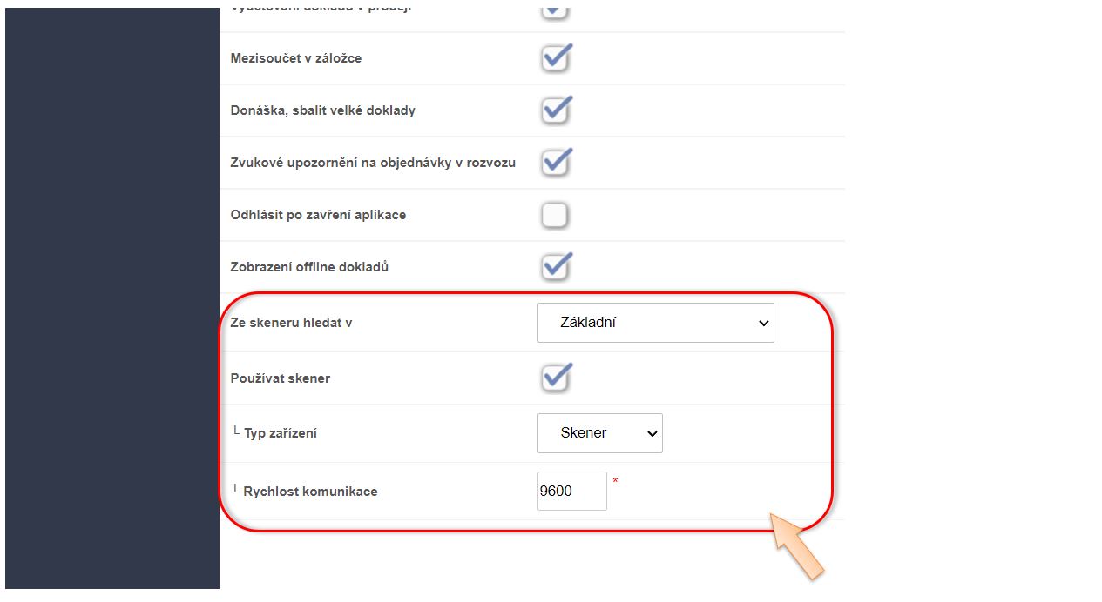The height and width of the screenshot is (602, 1102).
Task: Click the Donáška, sbalit velké doklady label
Action: click(x=322, y=110)
